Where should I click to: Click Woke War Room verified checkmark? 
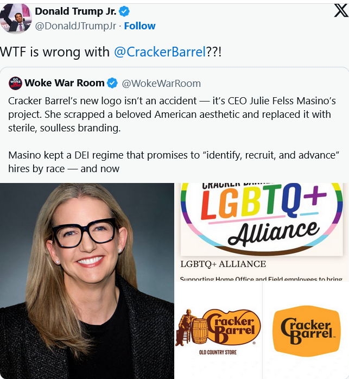tap(112, 83)
